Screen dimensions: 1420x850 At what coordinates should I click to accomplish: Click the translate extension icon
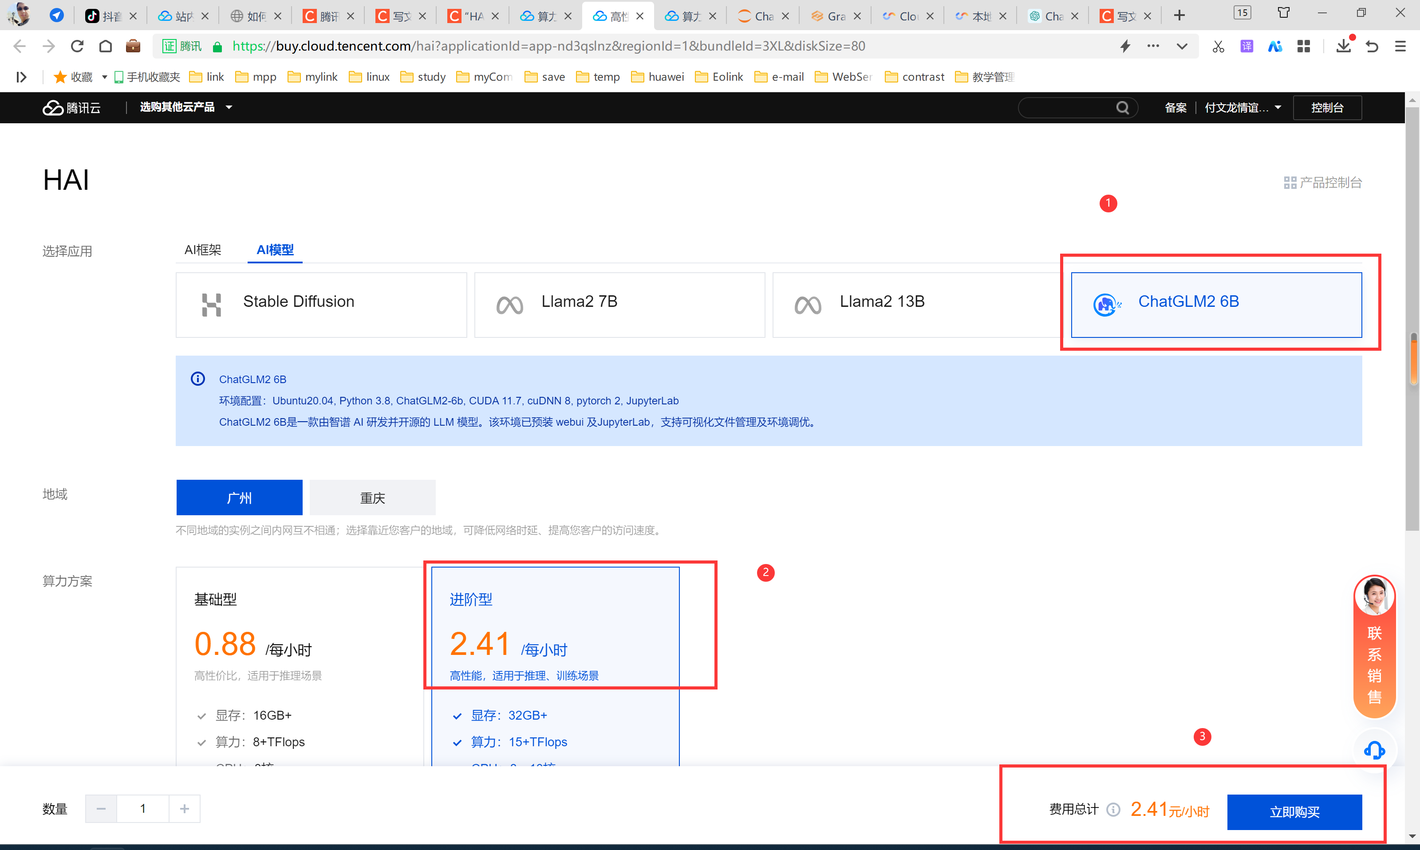point(1247,47)
